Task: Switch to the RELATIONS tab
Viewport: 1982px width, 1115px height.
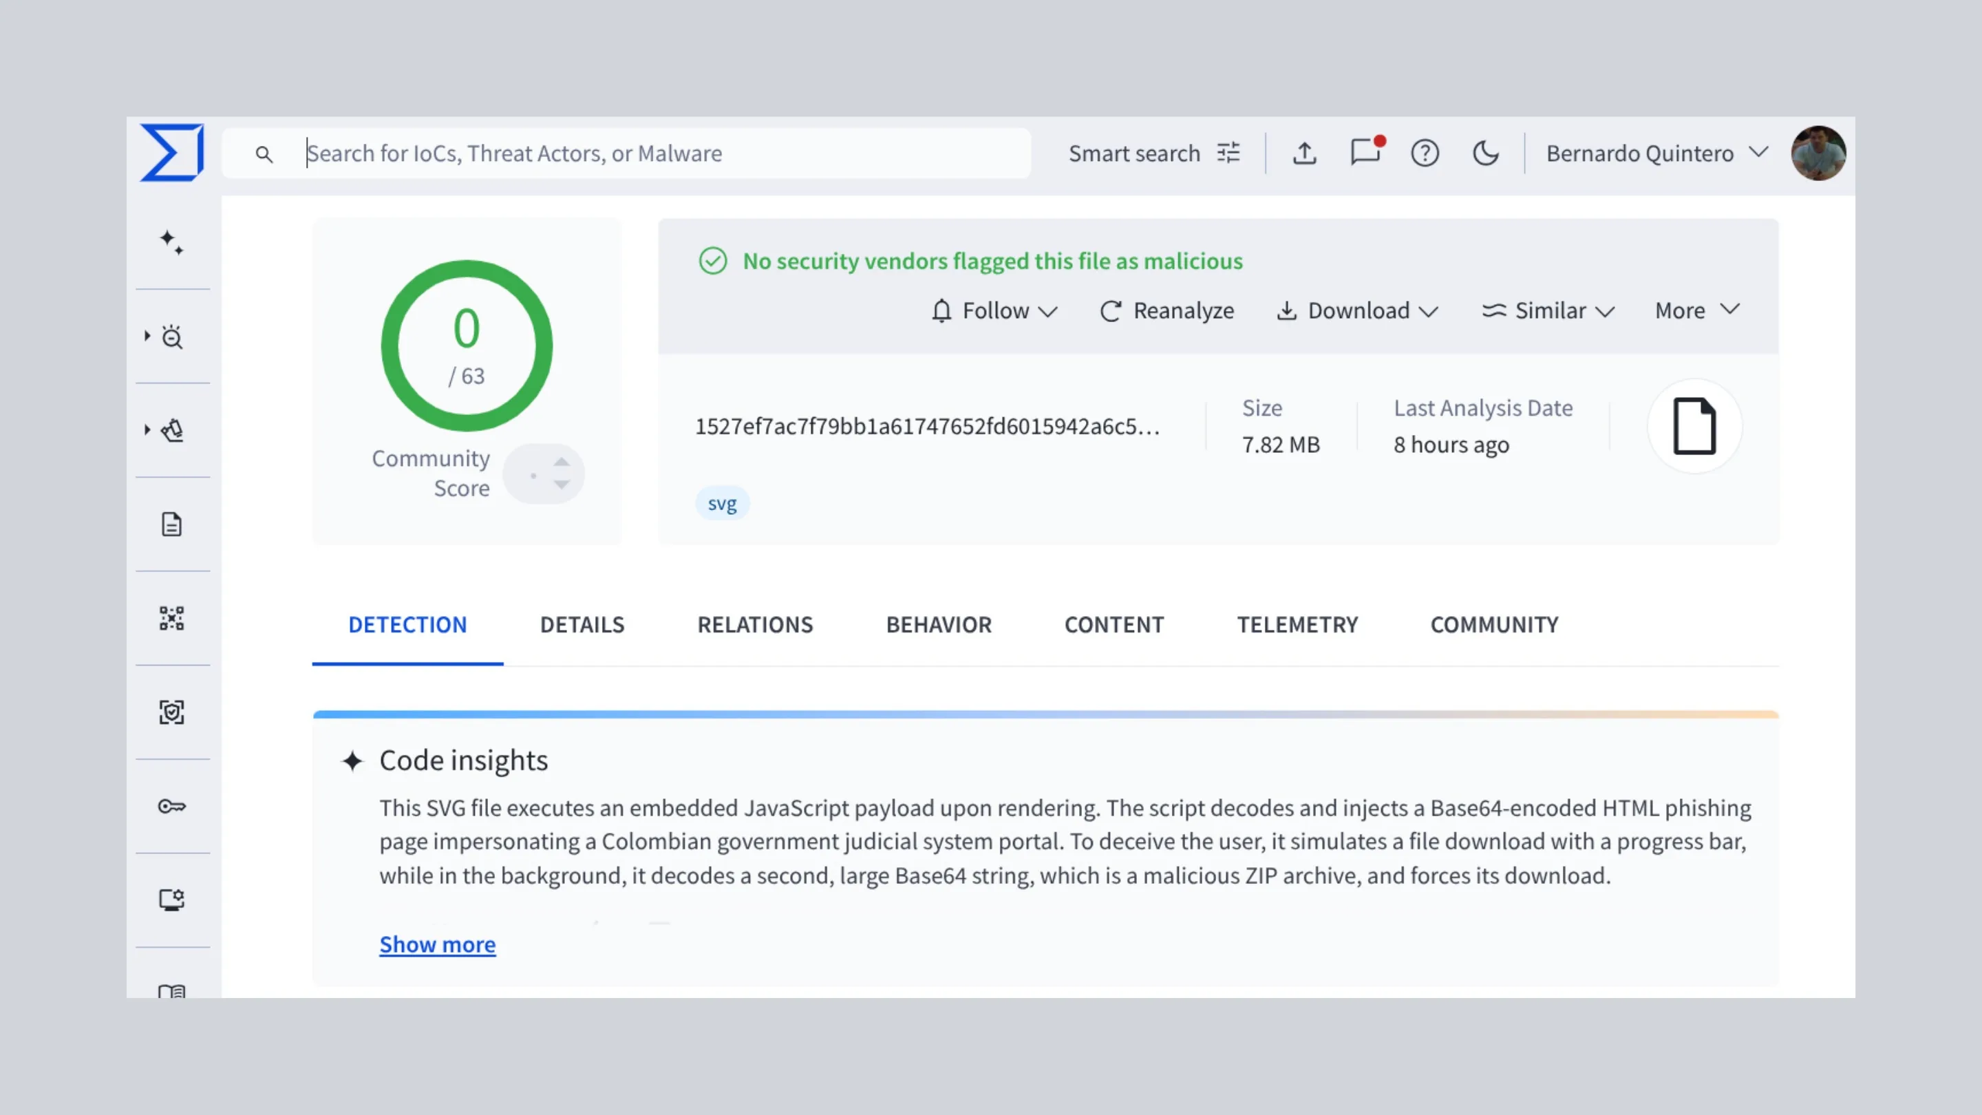Action: click(x=755, y=624)
